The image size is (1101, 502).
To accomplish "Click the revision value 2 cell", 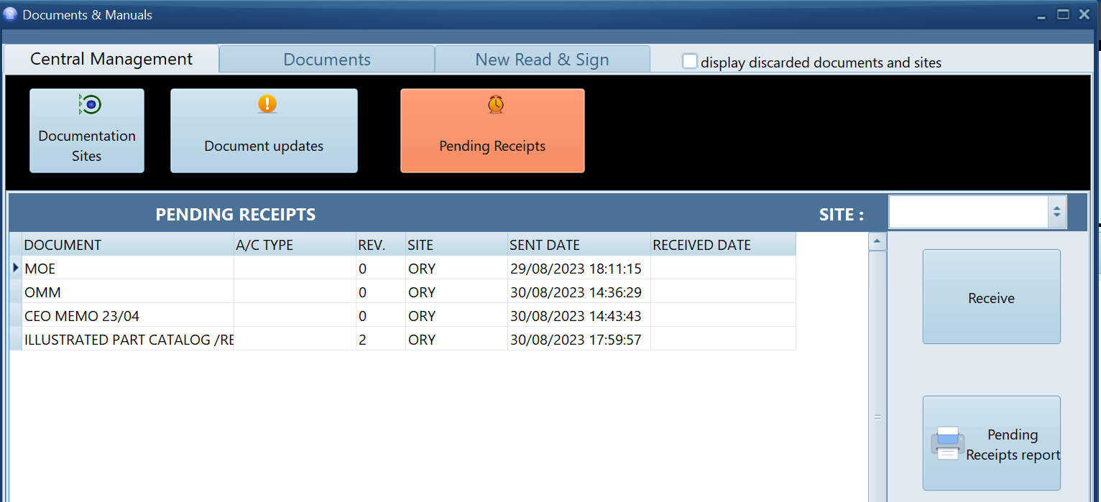I will click(381, 339).
